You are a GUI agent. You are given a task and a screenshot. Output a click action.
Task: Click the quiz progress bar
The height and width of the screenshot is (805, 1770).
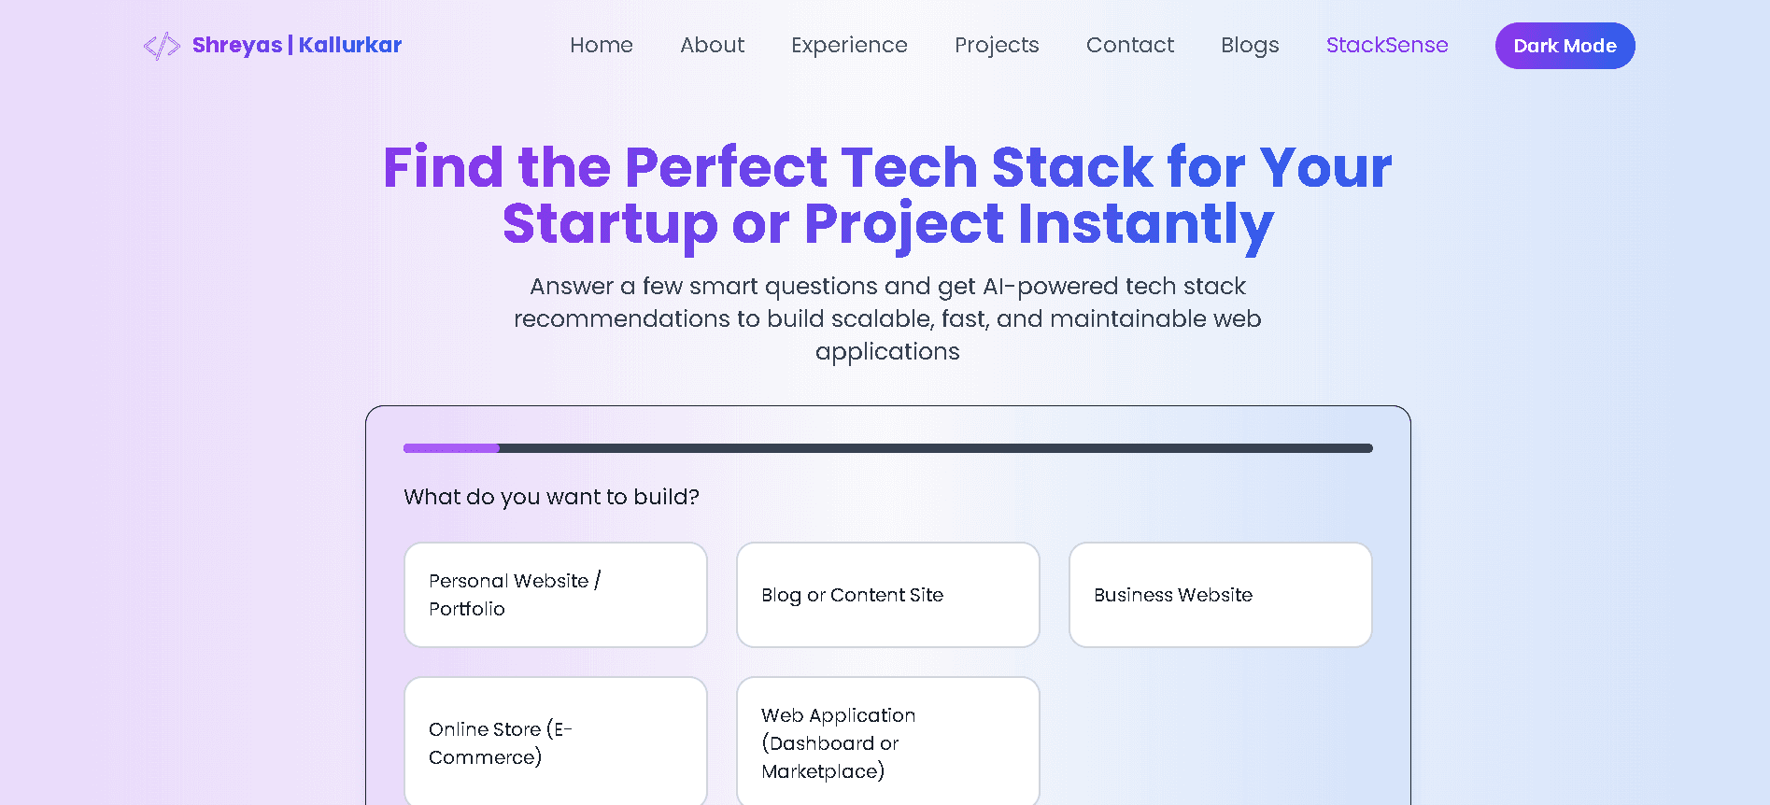point(887,448)
